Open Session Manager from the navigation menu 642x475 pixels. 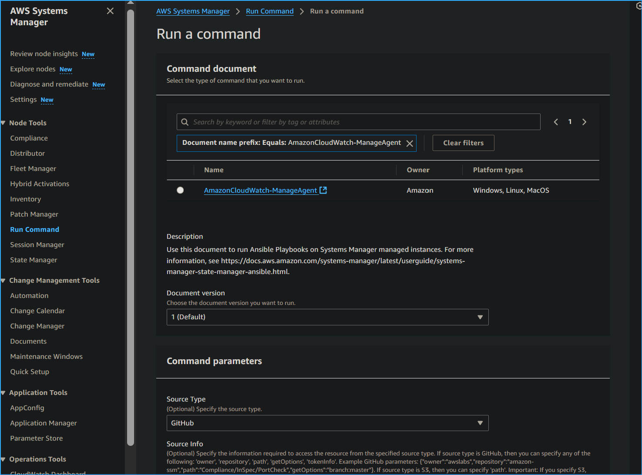pyautogui.click(x=37, y=244)
